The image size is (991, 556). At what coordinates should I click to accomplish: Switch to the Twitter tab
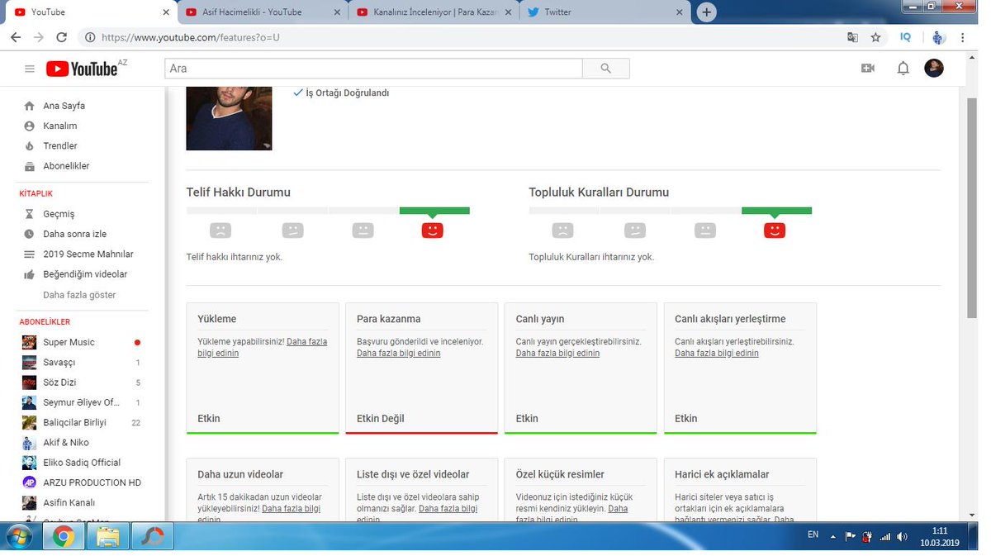pos(605,12)
